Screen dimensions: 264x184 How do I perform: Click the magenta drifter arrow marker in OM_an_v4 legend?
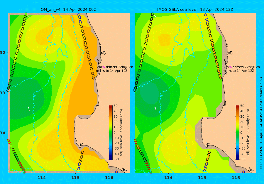point(104,67)
